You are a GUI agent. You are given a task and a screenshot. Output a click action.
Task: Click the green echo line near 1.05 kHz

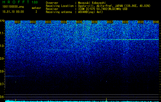tap(132, 39)
